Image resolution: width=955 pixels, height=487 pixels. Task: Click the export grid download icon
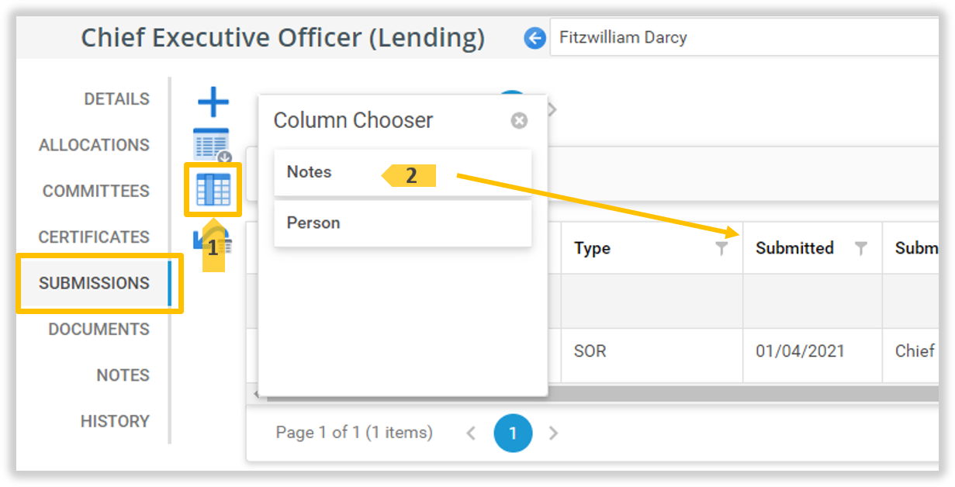(212, 145)
